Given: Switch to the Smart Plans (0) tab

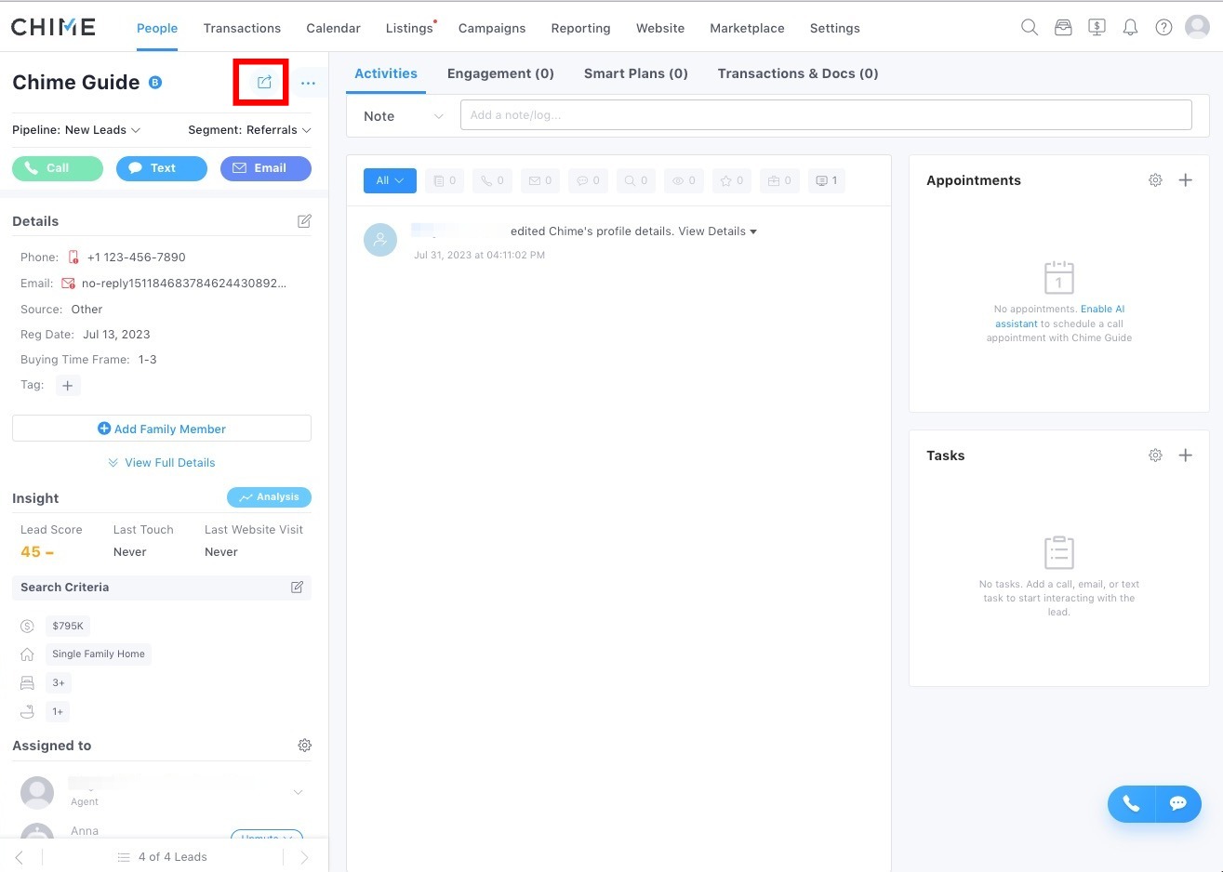Looking at the screenshot, I should pyautogui.click(x=636, y=73).
